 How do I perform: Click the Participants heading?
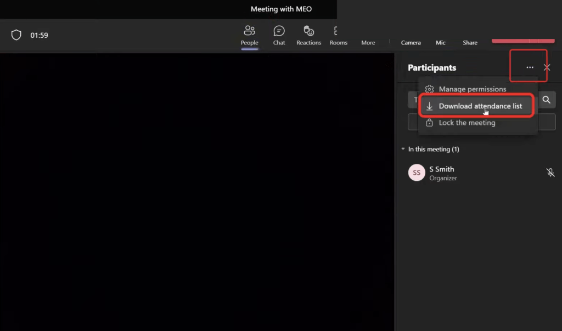(x=432, y=67)
